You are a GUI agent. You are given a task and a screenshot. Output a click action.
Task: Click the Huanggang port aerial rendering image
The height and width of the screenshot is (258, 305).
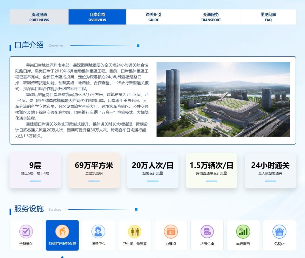pyautogui.click(x=223, y=99)
